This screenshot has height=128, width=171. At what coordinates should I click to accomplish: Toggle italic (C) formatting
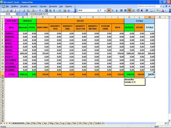point(113,10)
